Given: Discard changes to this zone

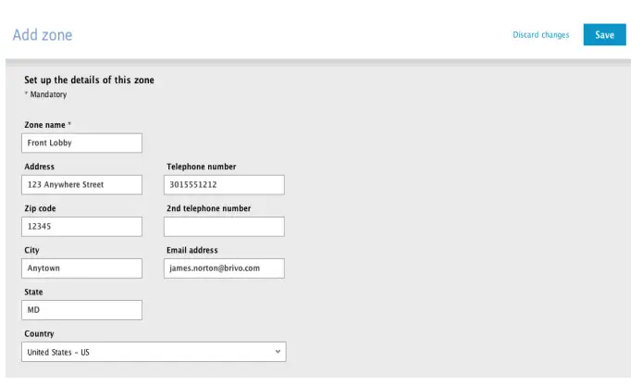Looking at the screenshot, I should pyautogui.click(x=541, y=35).
